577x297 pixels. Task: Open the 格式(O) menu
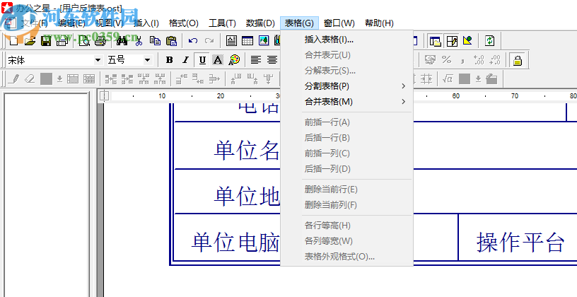point(184,23)
